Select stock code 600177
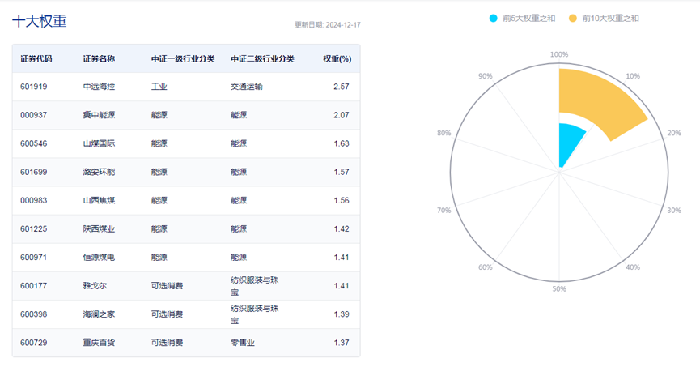The image size is (700, 367). click(33, 286)
